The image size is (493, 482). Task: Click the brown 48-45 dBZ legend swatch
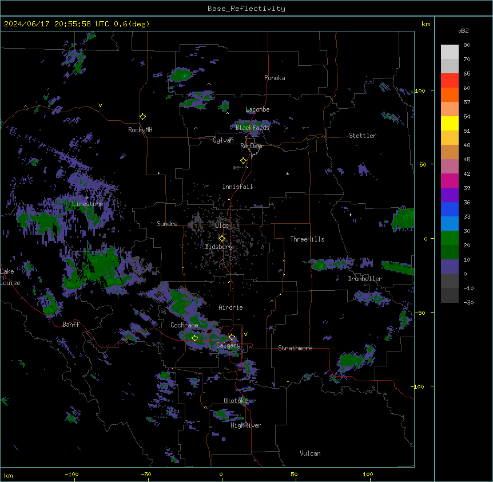pyautogui.click(x=450, y=152)
